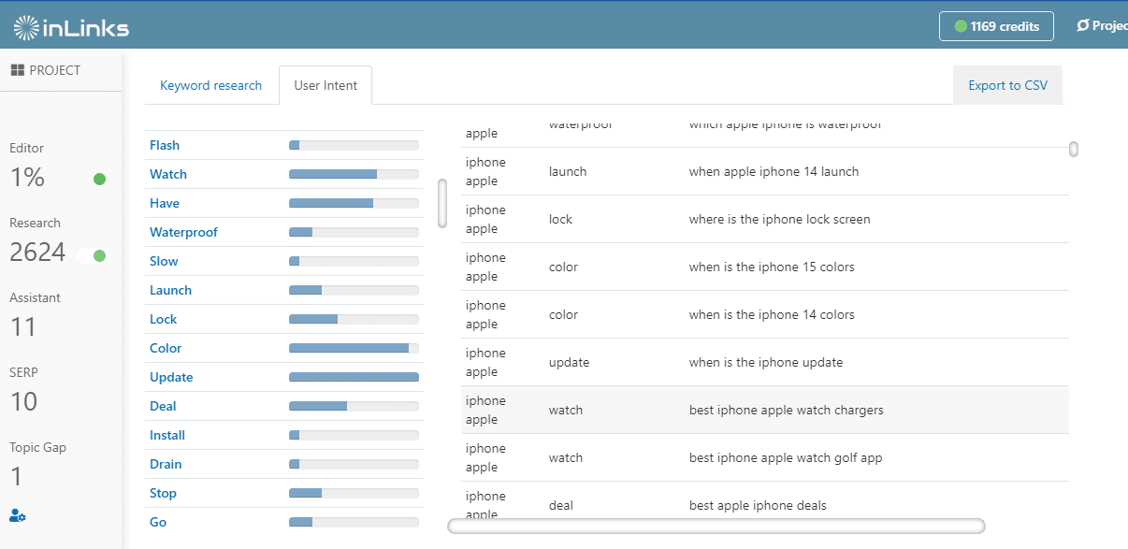Select the Waterproof intent
Image resolution: width=1128 pixels, height=549 pixels.
click(183, 232)
